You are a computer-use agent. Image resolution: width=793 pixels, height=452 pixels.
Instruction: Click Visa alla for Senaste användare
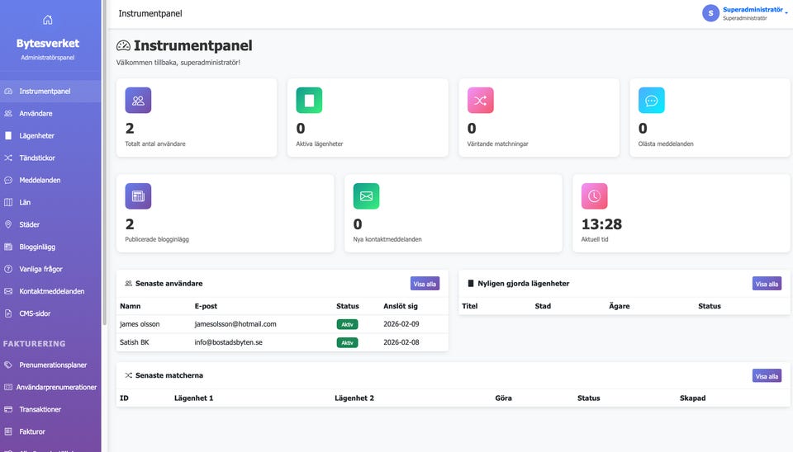click(x=425, y=284)
